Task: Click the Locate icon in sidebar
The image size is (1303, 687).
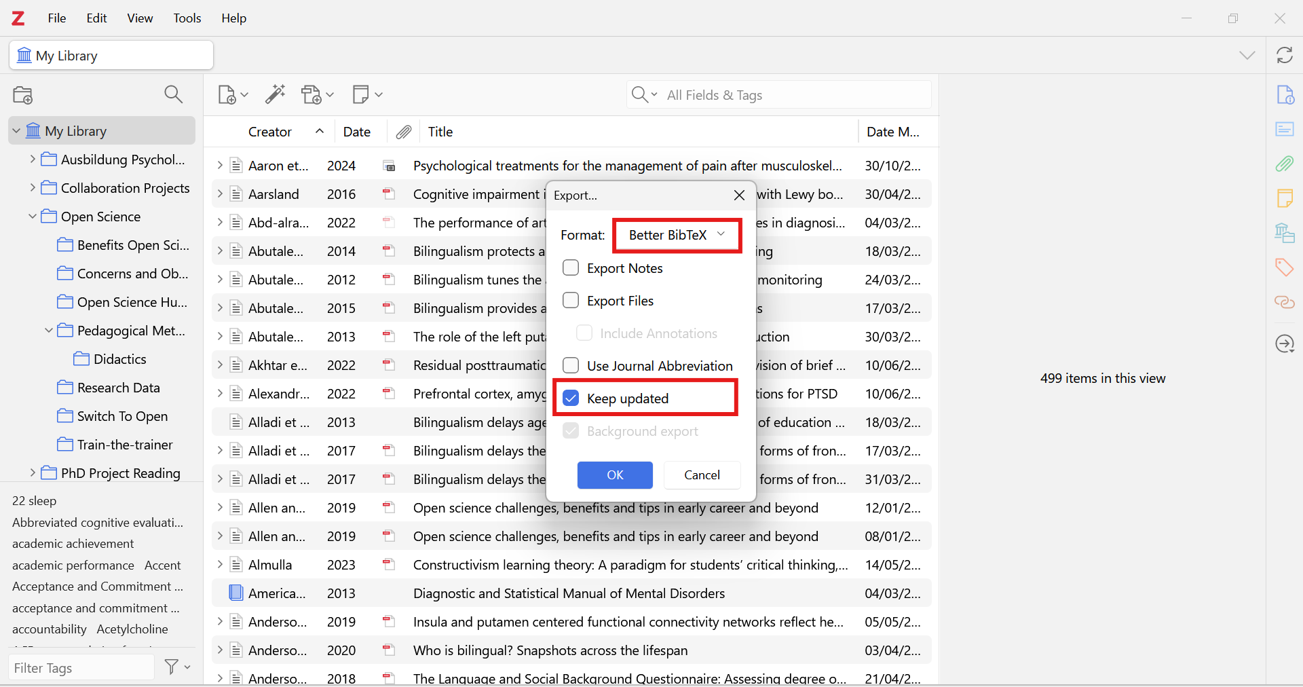Action: tap(1285, 343)
